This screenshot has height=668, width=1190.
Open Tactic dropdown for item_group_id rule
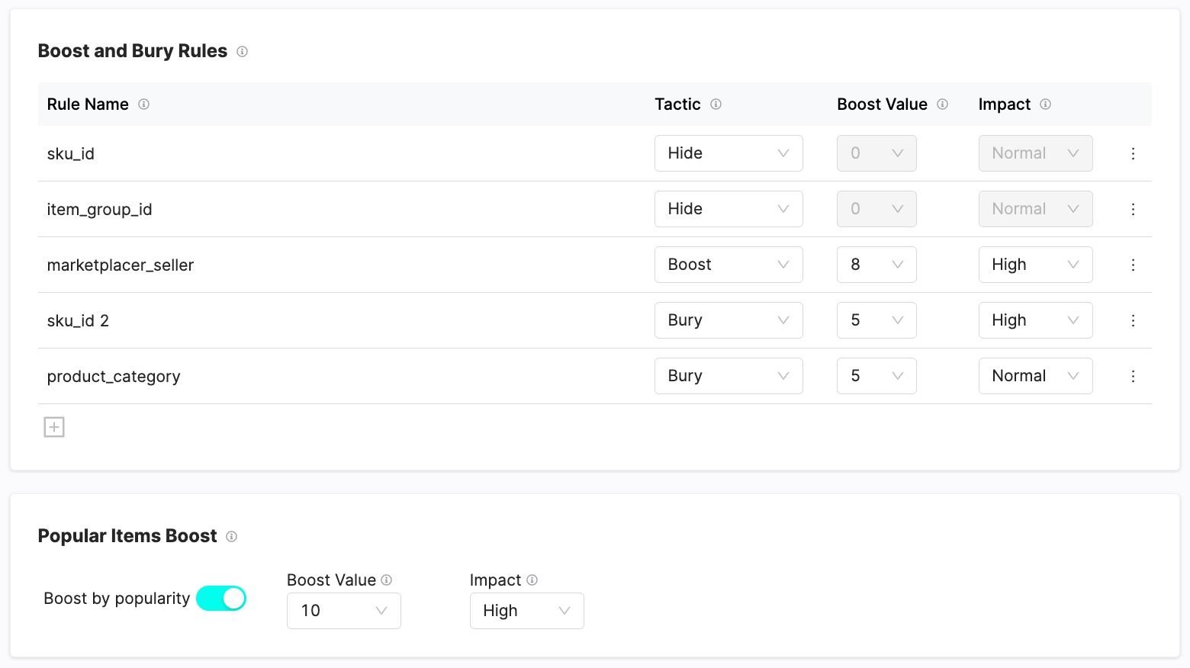728,209
